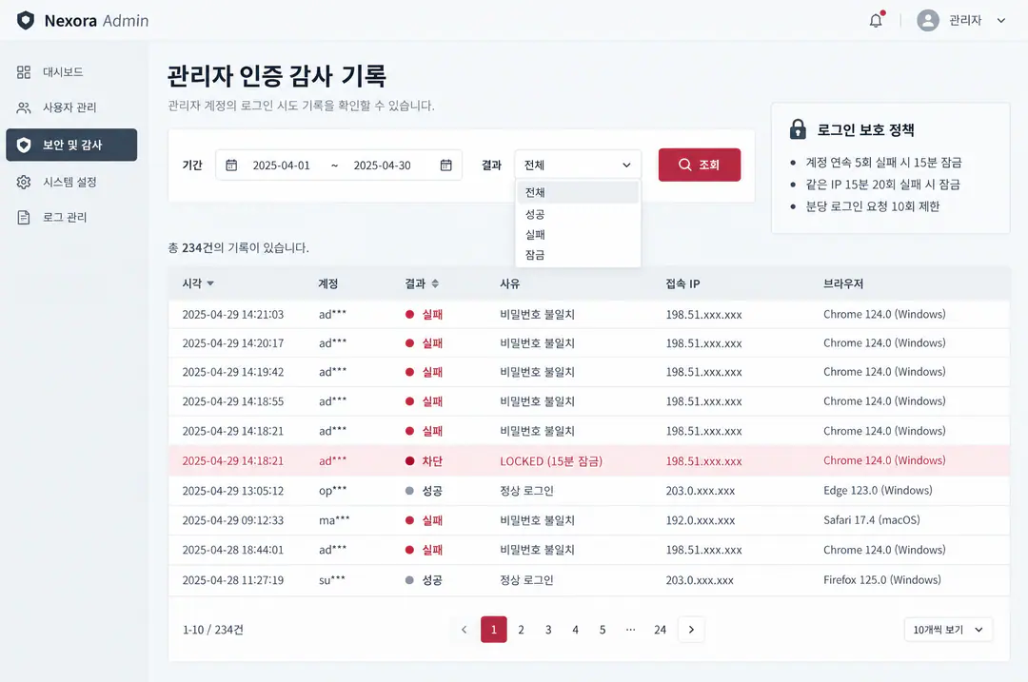Screen dimensions: 1028x682
Task: Click policy item 분당 로그인 요청 10회 제한
Action: point(872,206)
